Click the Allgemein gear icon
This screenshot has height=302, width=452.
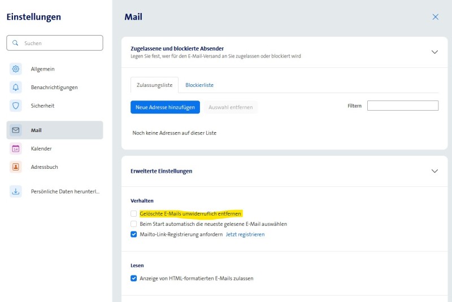coord(16,69)
